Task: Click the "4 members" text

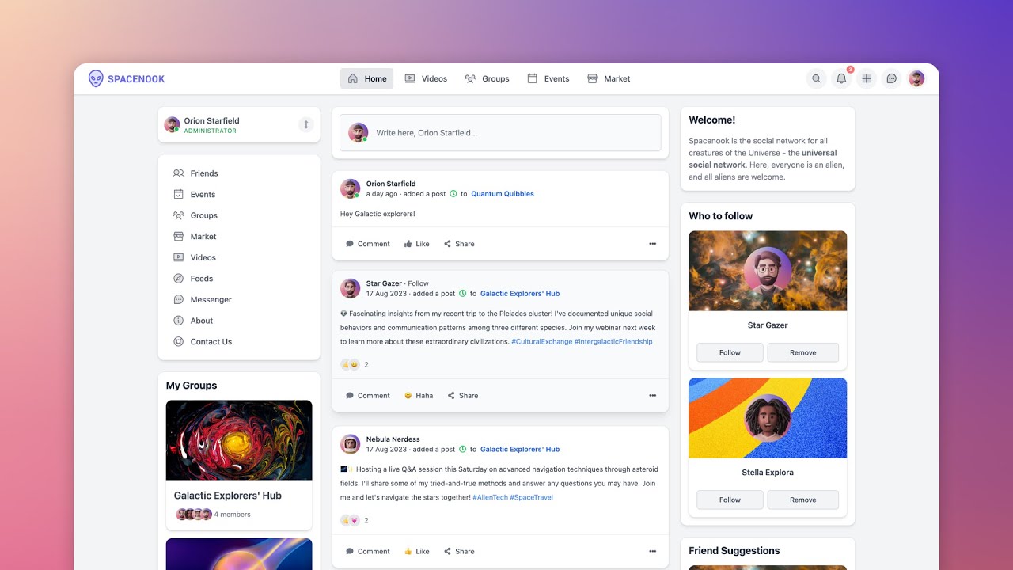Action: [233, 515]
